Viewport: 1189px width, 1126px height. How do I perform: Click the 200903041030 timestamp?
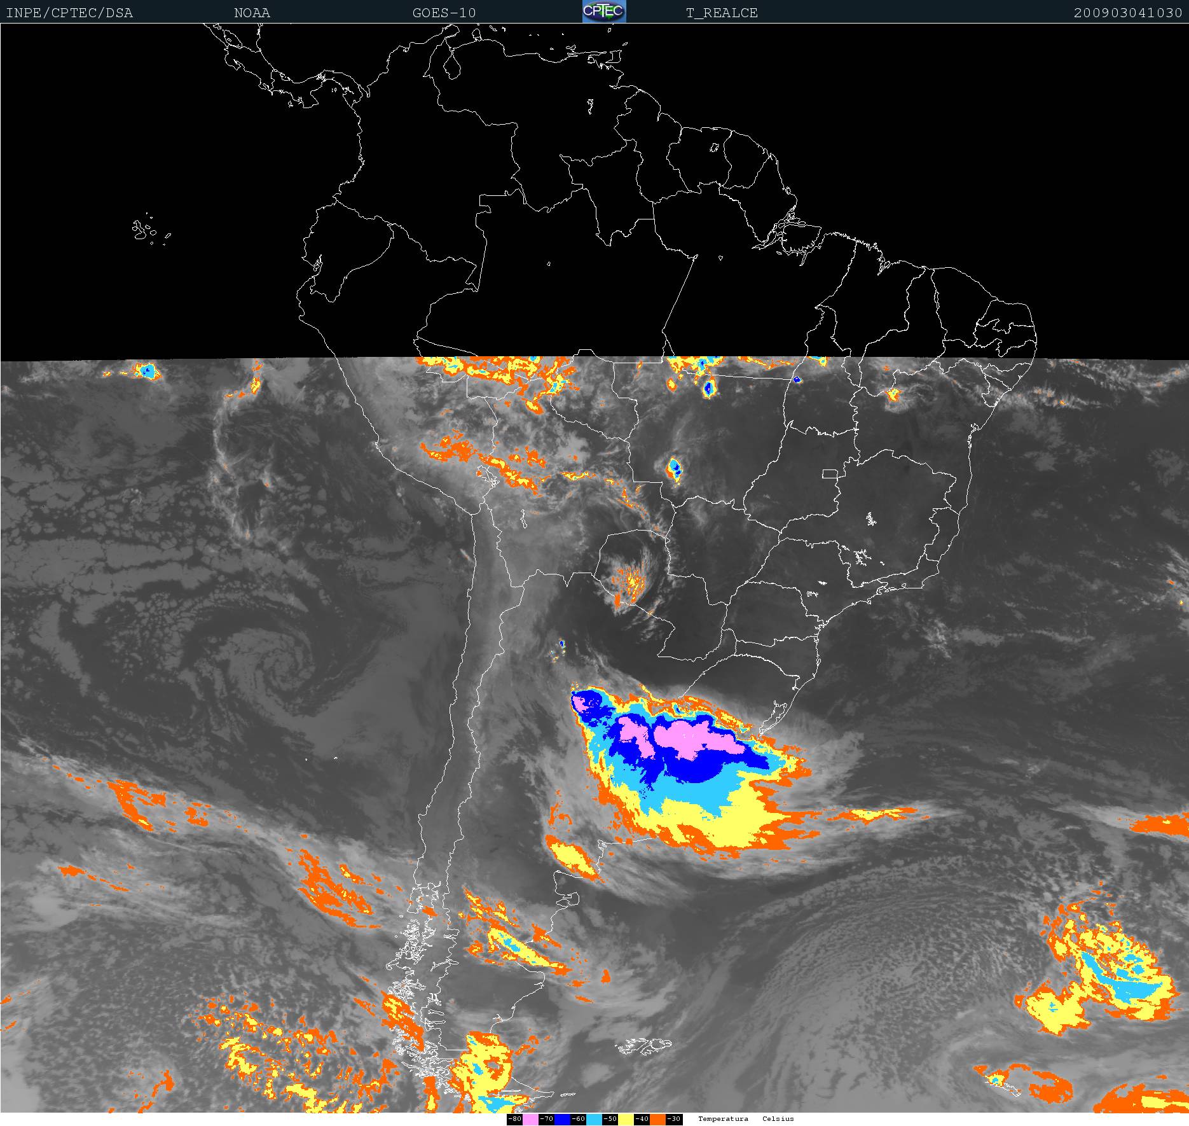click(1127, 13)
